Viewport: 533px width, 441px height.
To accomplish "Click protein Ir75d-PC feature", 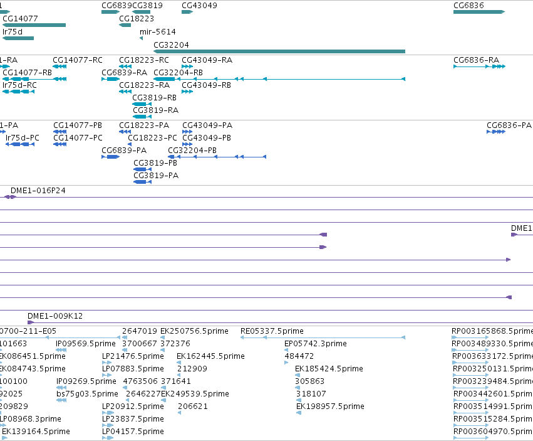I will pyautogui.click(x=20, y=144).
